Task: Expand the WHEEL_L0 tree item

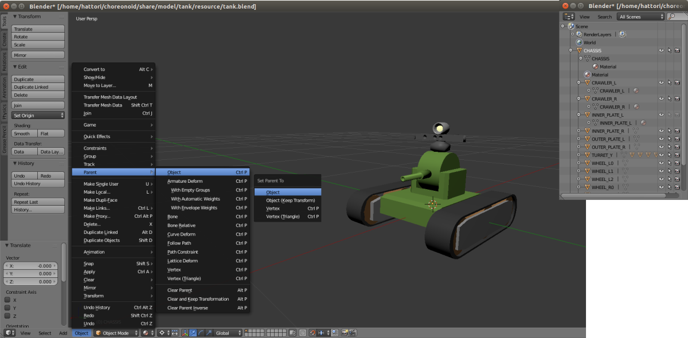Action: click(579, 163)
